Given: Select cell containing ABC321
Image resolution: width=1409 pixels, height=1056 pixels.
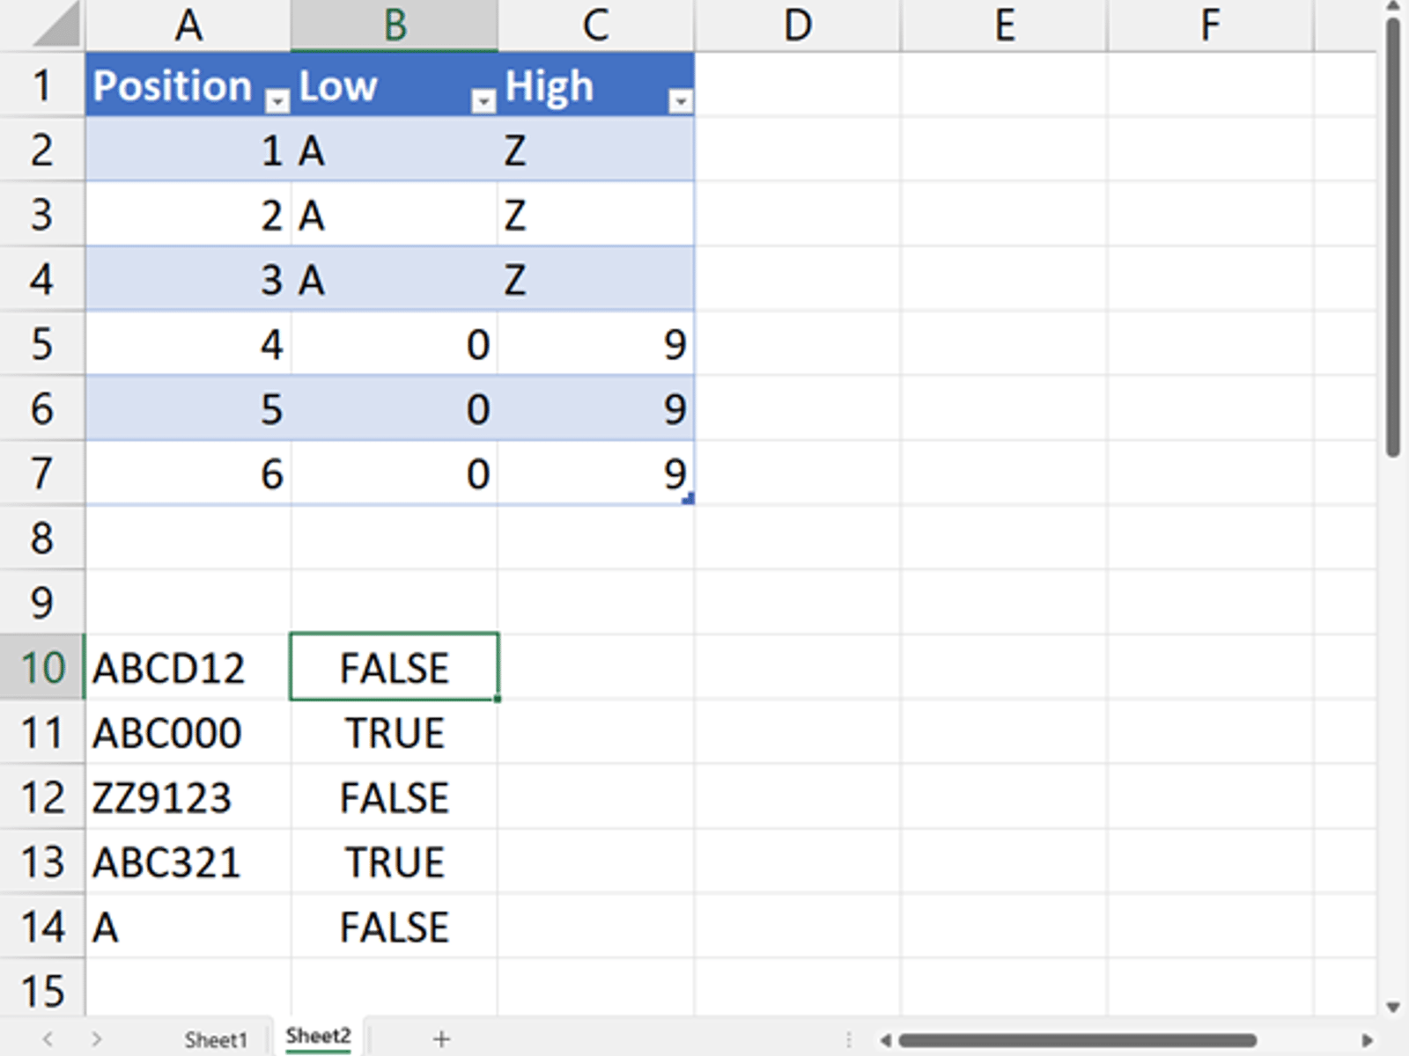Looking at the screenshot, I should click(167, 862).
